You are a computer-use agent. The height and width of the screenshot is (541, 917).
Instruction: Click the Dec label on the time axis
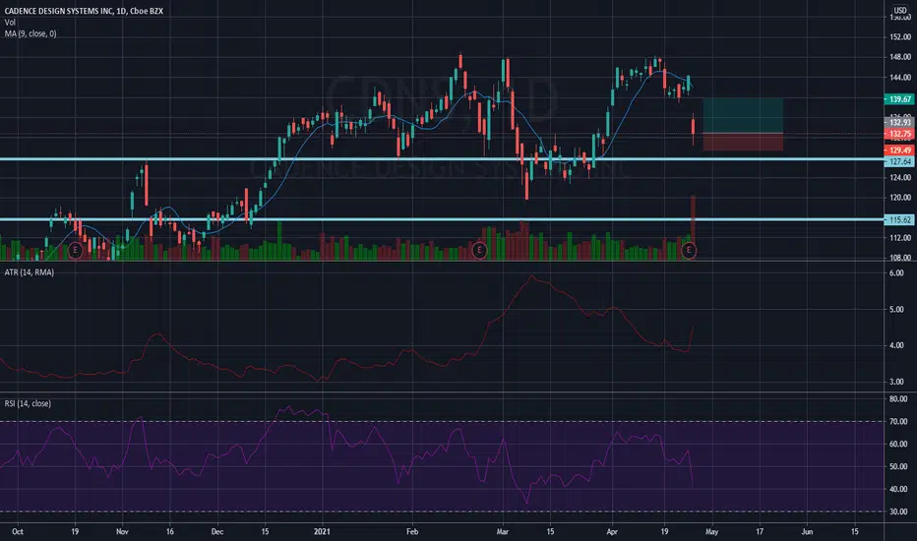pyautogui.click(x=217, y=531)
